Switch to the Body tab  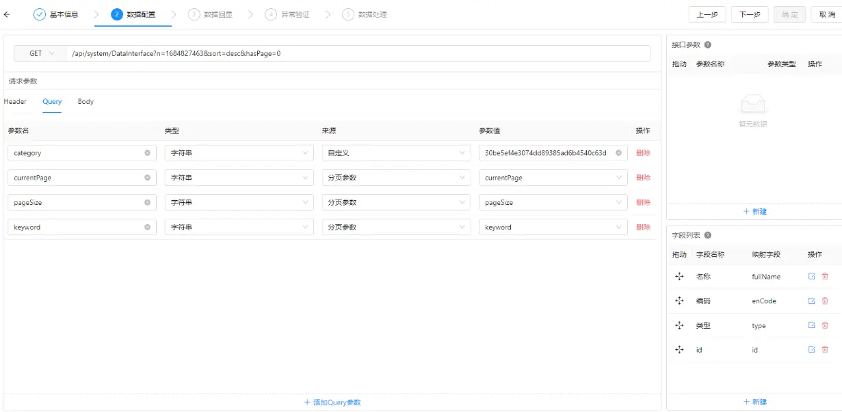coord(85,102)
